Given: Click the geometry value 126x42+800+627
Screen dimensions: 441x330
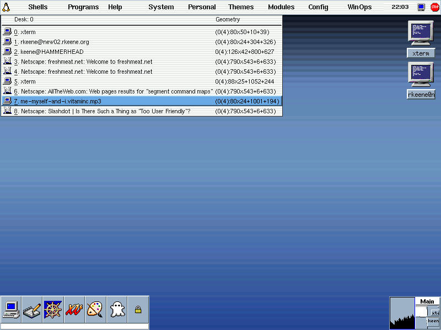Looking at the screenshot, I should click(244, 52).
